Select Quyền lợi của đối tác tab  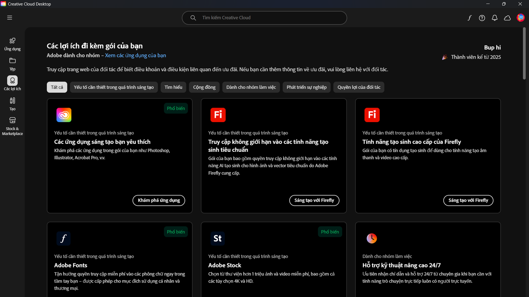359,87
